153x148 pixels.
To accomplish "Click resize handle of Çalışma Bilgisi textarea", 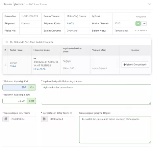I will [150, 142].
